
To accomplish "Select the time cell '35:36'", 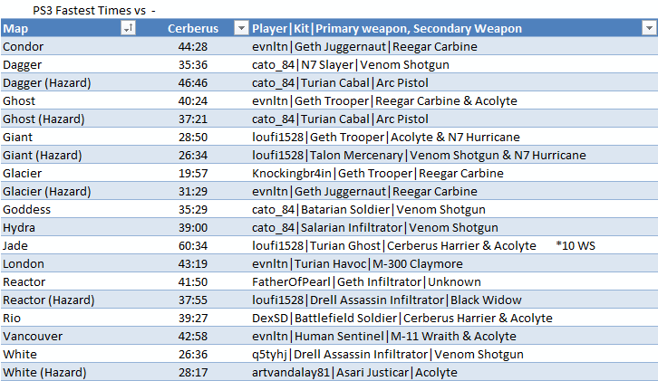I will pos(193,64).
